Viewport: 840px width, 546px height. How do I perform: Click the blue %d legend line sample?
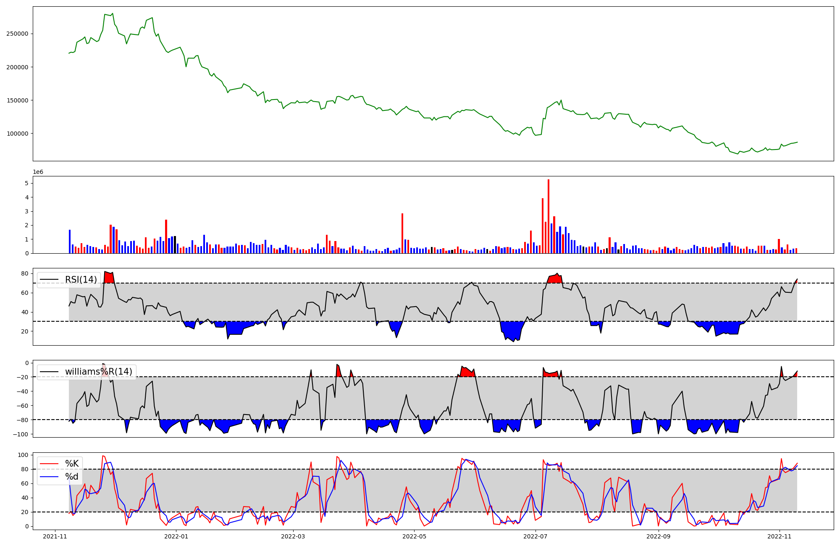click(x=49, y=477)
